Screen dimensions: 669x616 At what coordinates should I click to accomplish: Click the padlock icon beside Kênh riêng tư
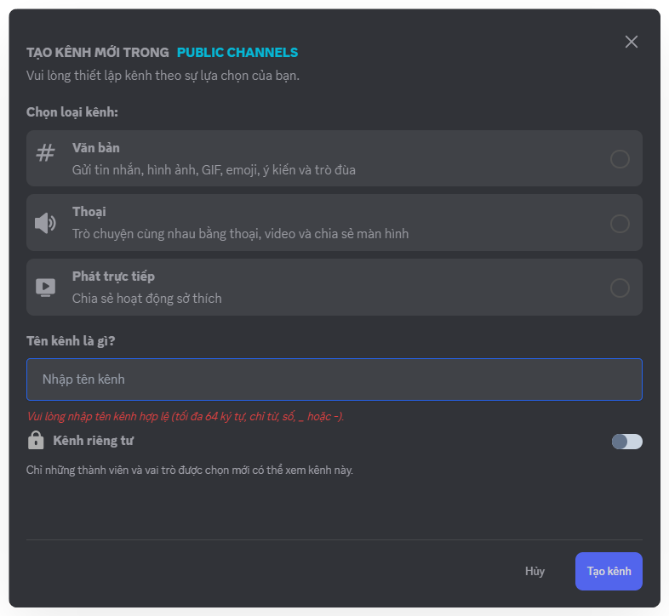tap(36, 441)
